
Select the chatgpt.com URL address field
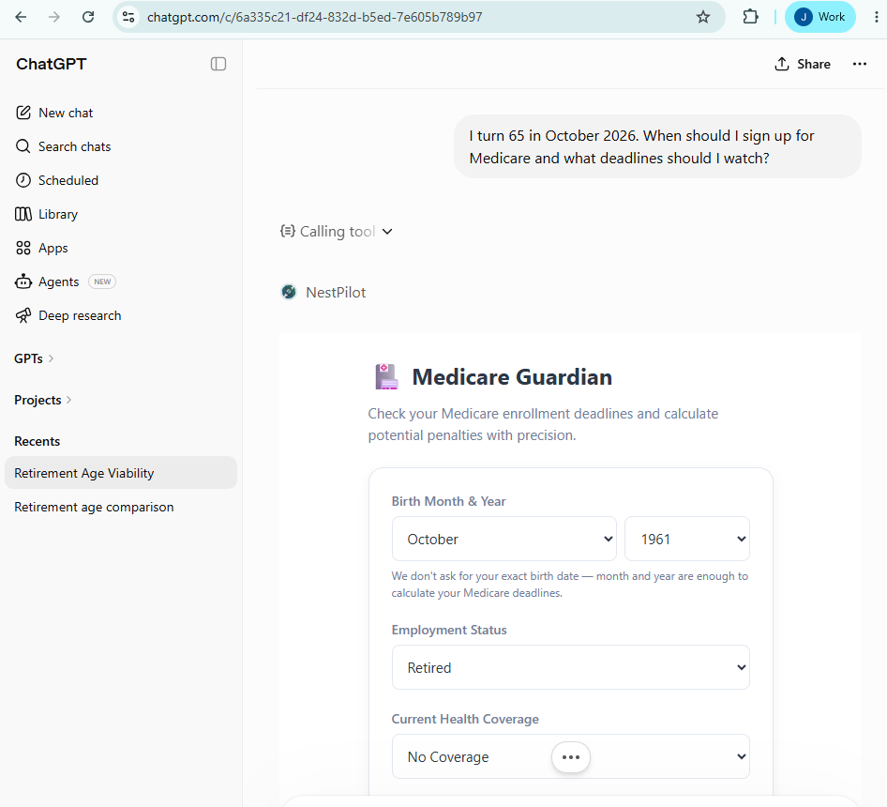tap(418, 17)
